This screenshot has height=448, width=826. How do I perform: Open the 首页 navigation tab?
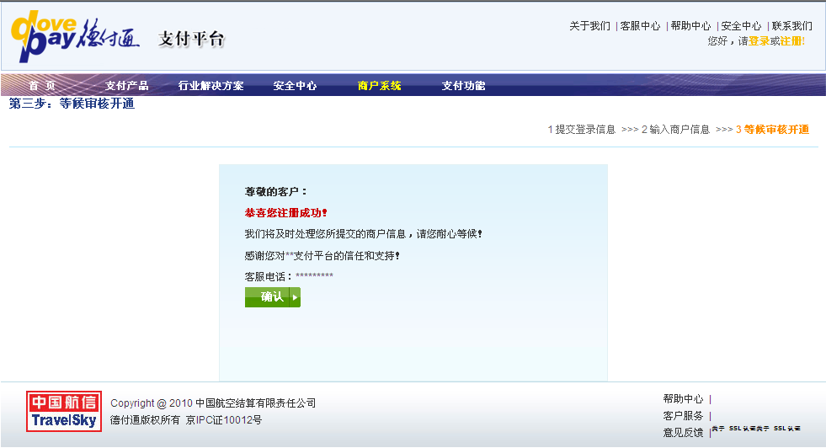point(42,86)
